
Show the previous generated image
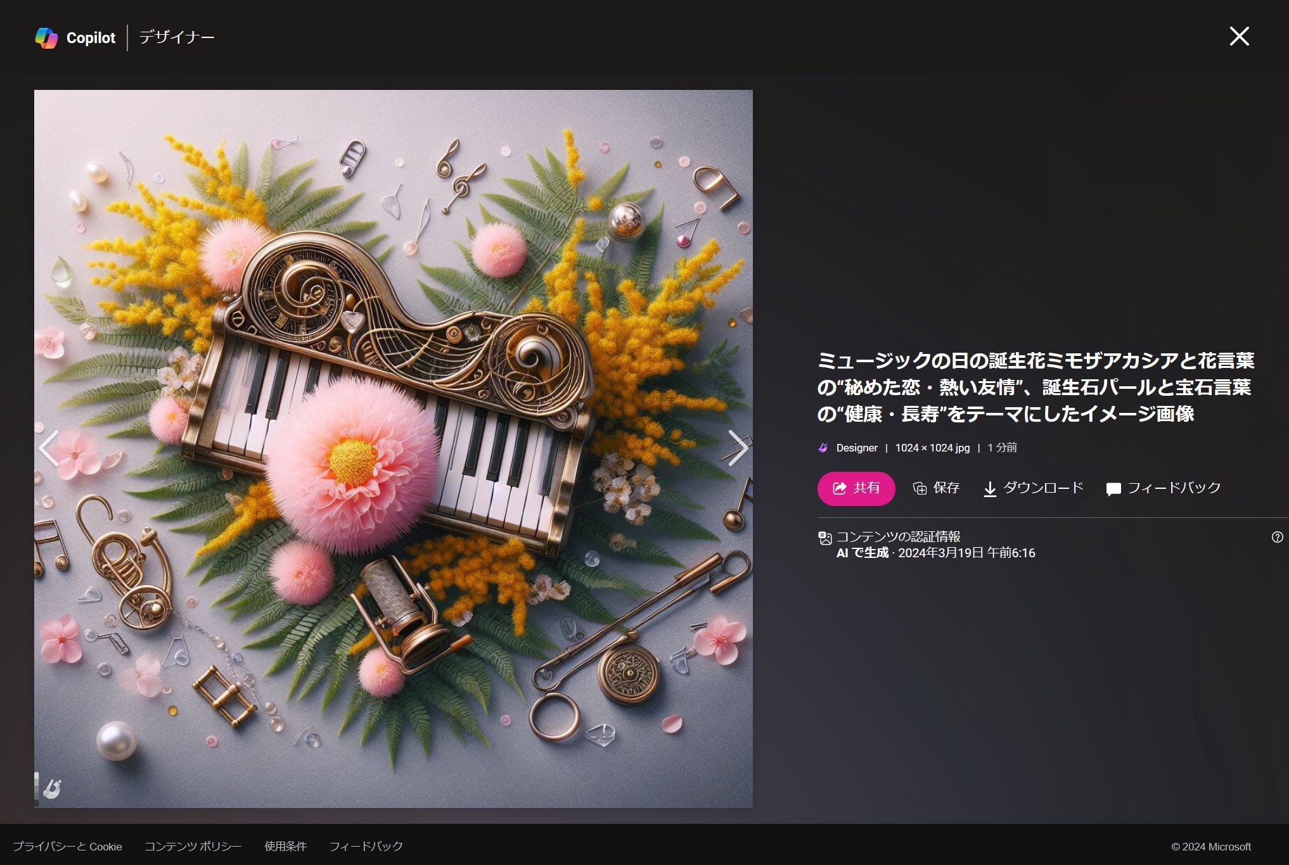(49, 448)
